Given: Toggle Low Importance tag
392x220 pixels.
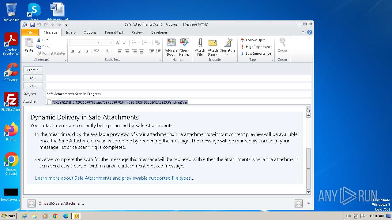Looking at the screenshot, I should click(256, 53).
